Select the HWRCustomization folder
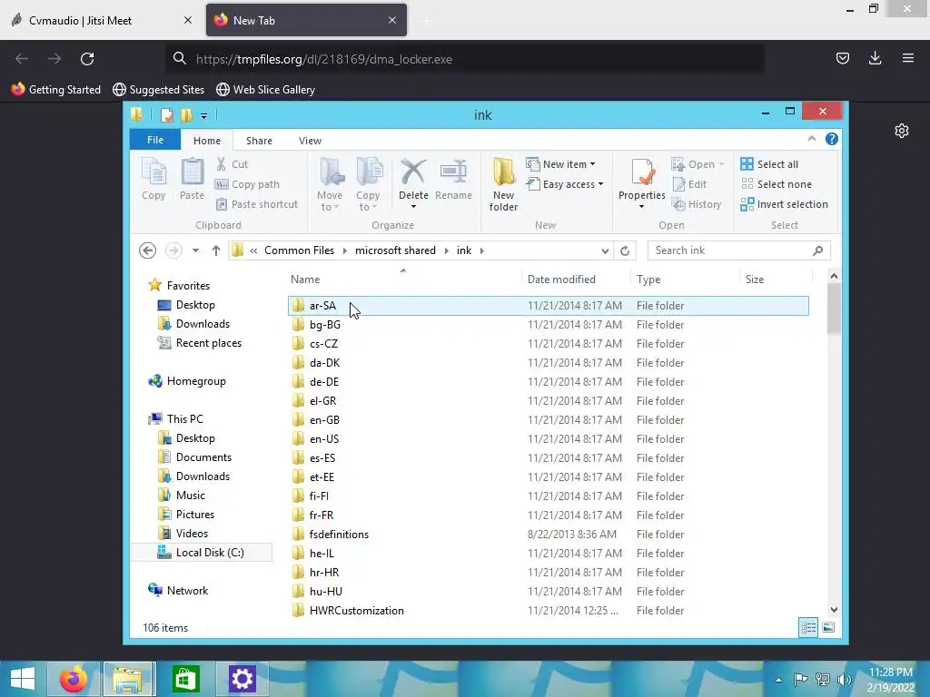This screenshot has width=930, height=697. click(548, 611)
